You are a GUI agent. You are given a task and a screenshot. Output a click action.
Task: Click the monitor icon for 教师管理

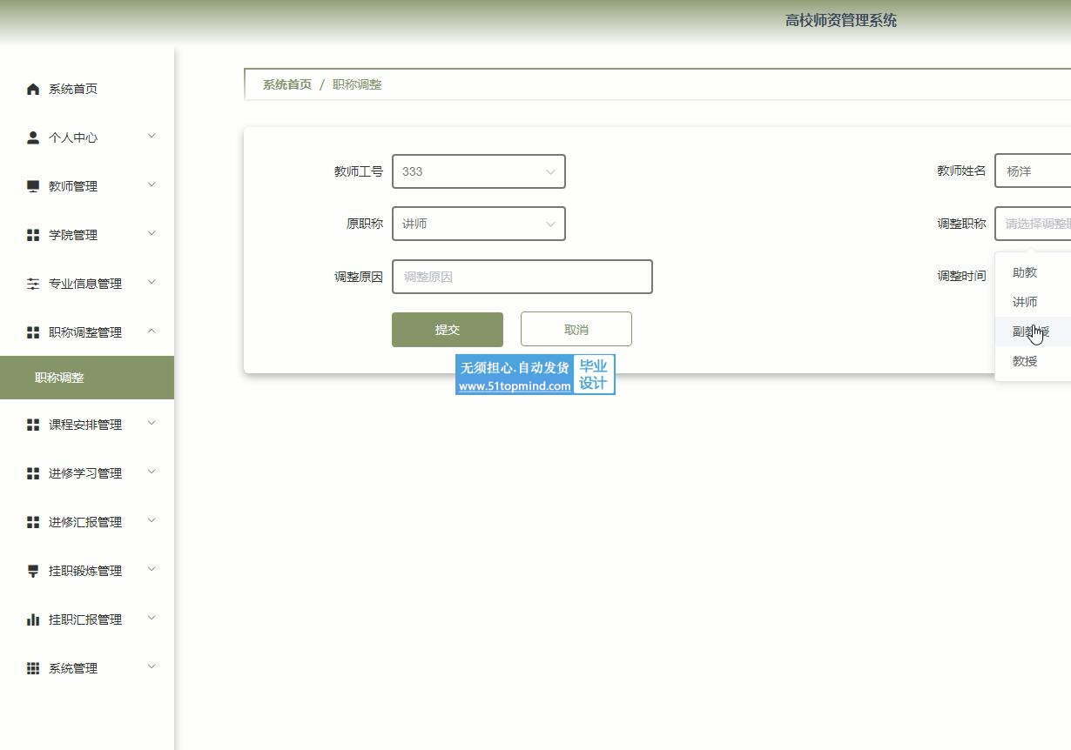tap(33, 186)
